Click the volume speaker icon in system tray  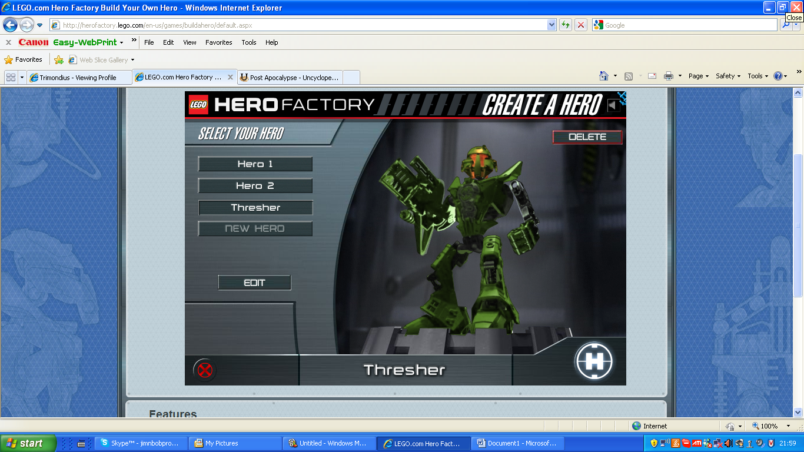(x=728, y=443)
